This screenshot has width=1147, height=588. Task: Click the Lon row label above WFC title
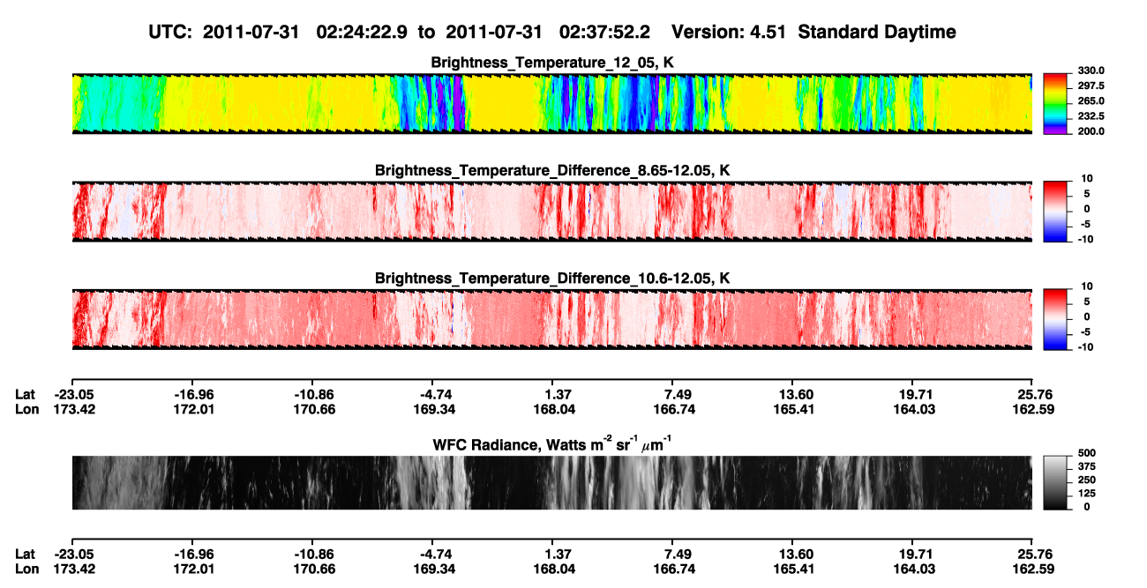coord(26,409)
